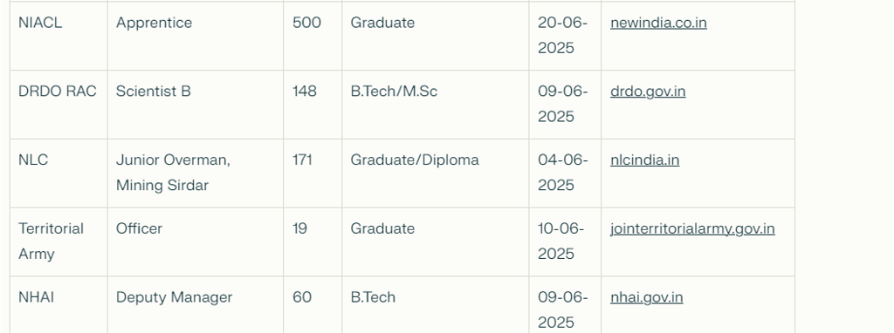Select the Scientist B post text

pos(154,92)
